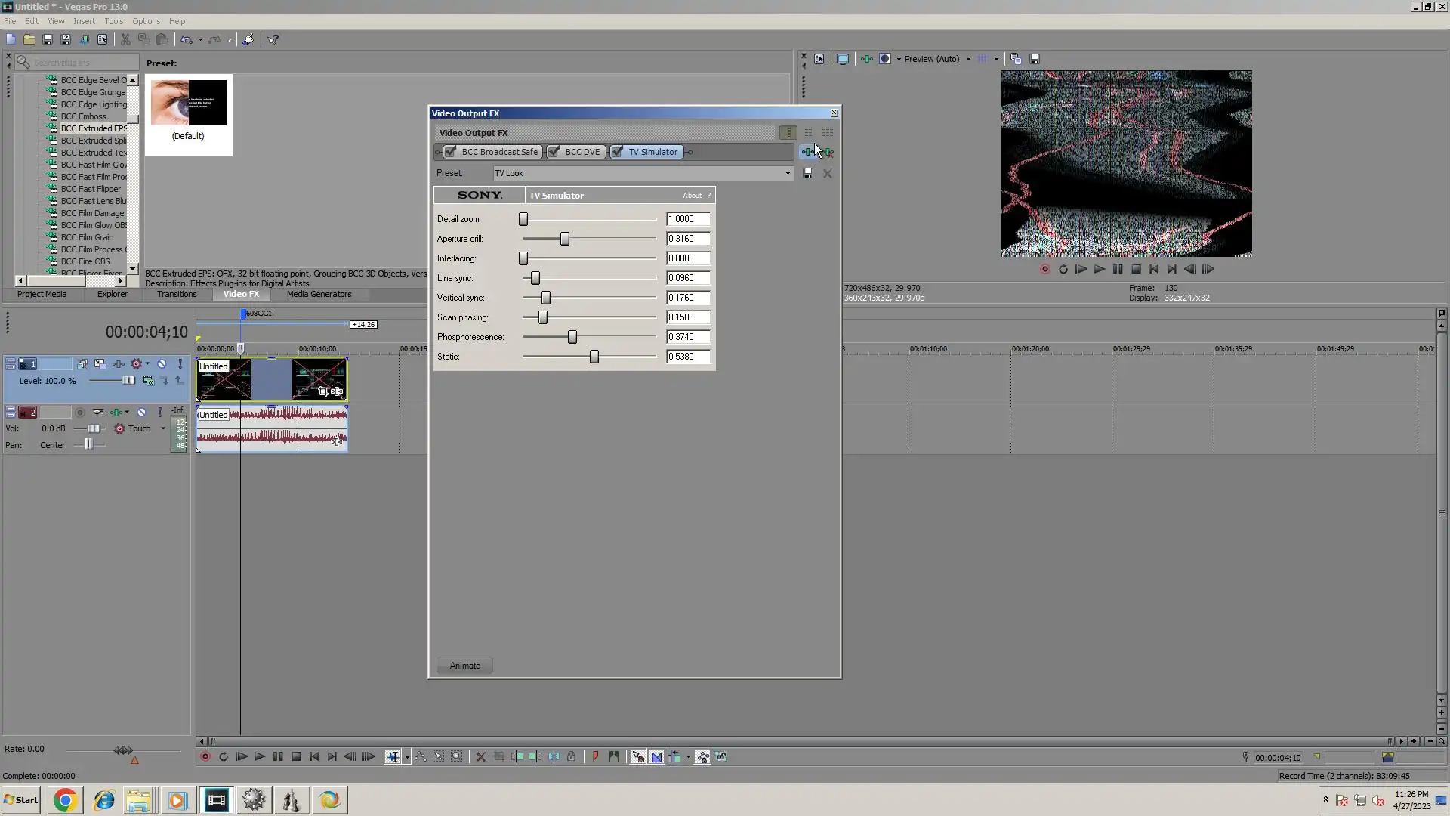Click the About link in TV Simulator
The image size is (1450, 816).
[692, 196]
